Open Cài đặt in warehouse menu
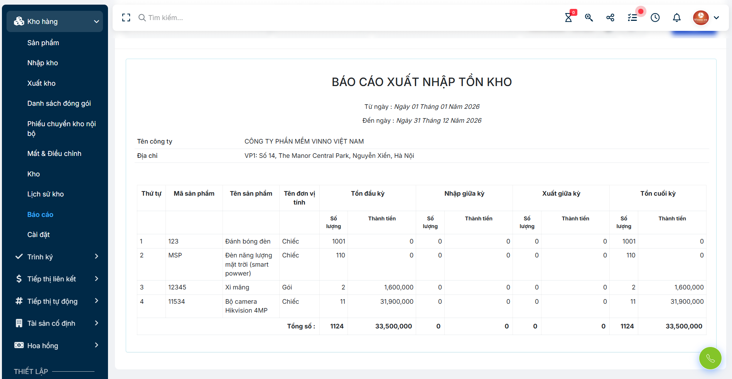The image size is (732, 379). tap(39, 235)
